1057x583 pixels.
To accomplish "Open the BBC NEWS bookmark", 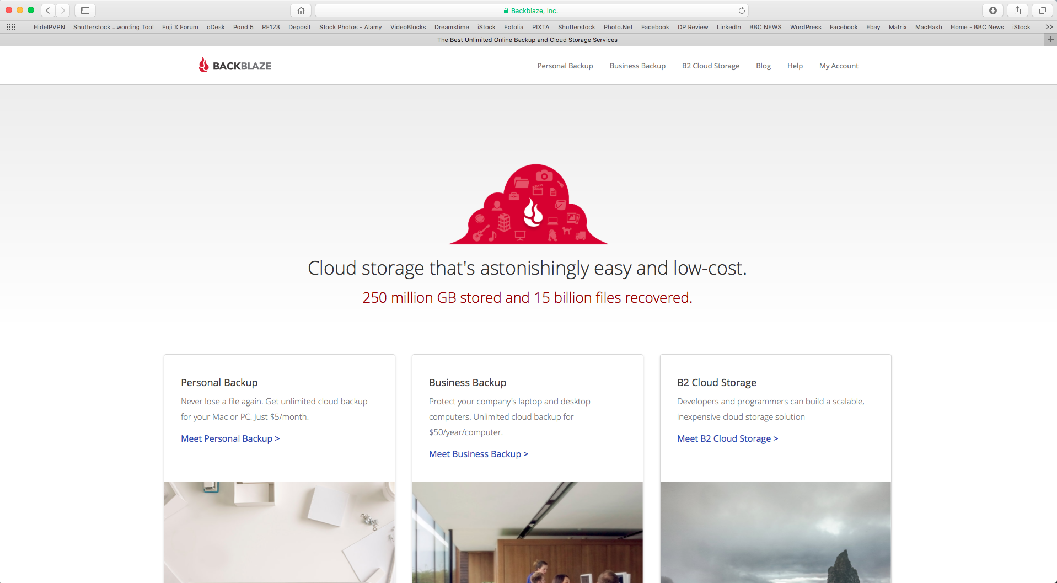I will (765, 27).
